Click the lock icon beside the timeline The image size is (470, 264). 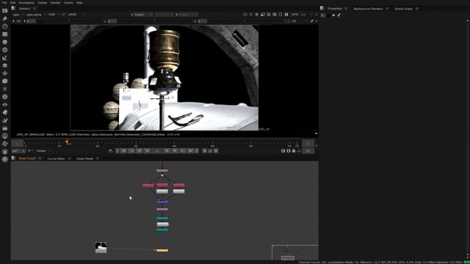tap(294, 151)
